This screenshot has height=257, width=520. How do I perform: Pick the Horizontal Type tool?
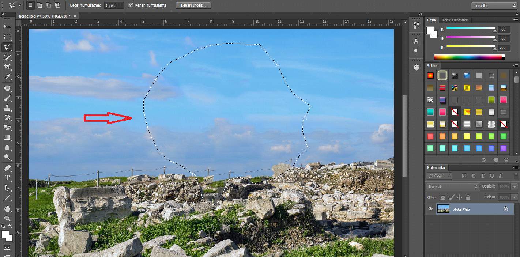[7, 178]
